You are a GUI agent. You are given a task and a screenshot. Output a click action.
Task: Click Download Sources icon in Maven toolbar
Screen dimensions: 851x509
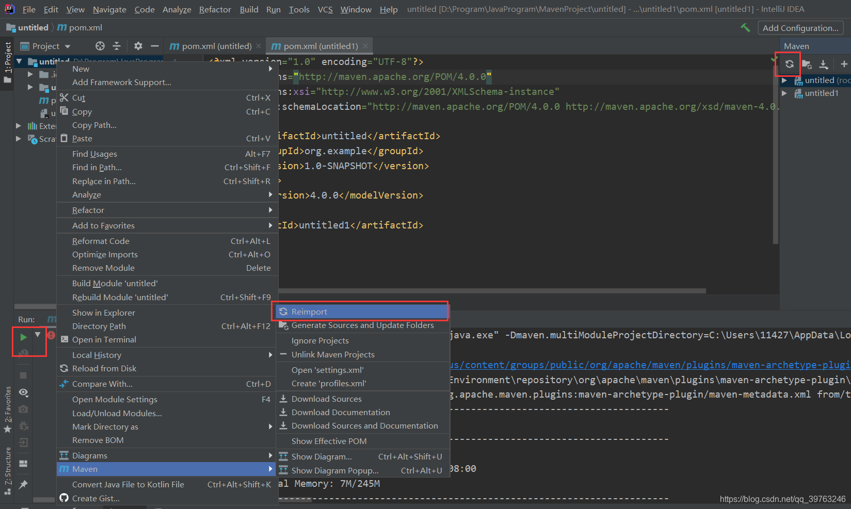[x=824, y=64]
